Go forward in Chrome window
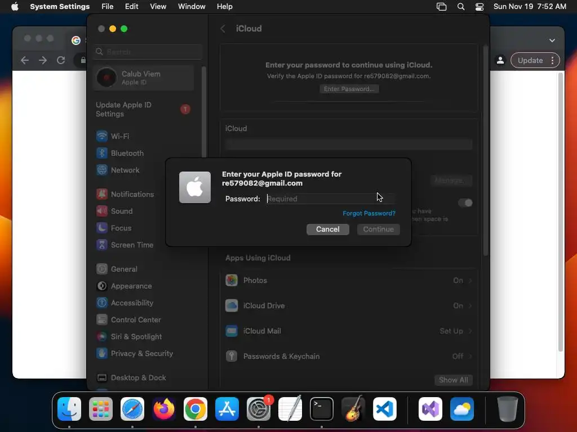577x432 pixels. [x=43, y=60]
